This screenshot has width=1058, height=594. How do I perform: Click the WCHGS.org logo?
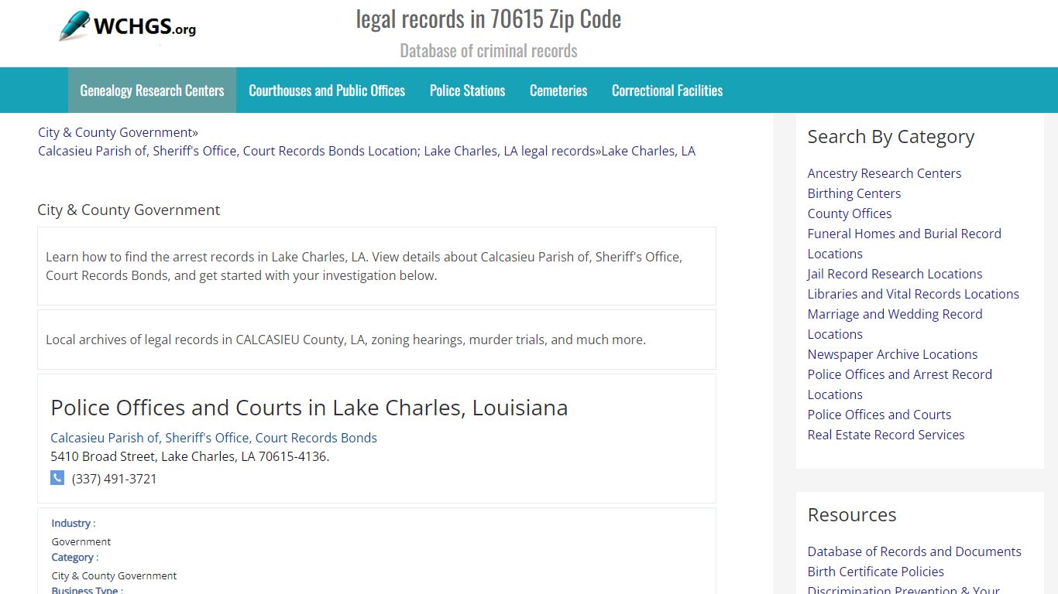coord(128,26)
